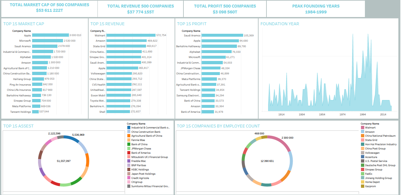Click employee donut total 12 390 651
The width and height of the screenshot is (401, 195).
[267, 161]
